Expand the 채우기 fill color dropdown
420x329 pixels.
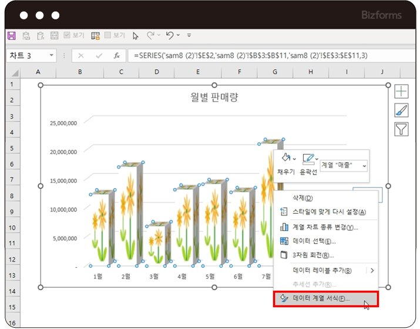pos(294,159)
